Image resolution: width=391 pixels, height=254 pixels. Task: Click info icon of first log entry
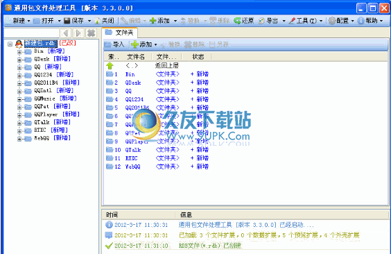pos(109,225)
